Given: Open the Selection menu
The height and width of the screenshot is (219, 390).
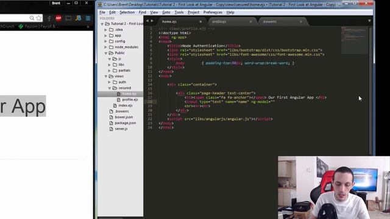Looking at the screenshot, I should pos(127,12).
